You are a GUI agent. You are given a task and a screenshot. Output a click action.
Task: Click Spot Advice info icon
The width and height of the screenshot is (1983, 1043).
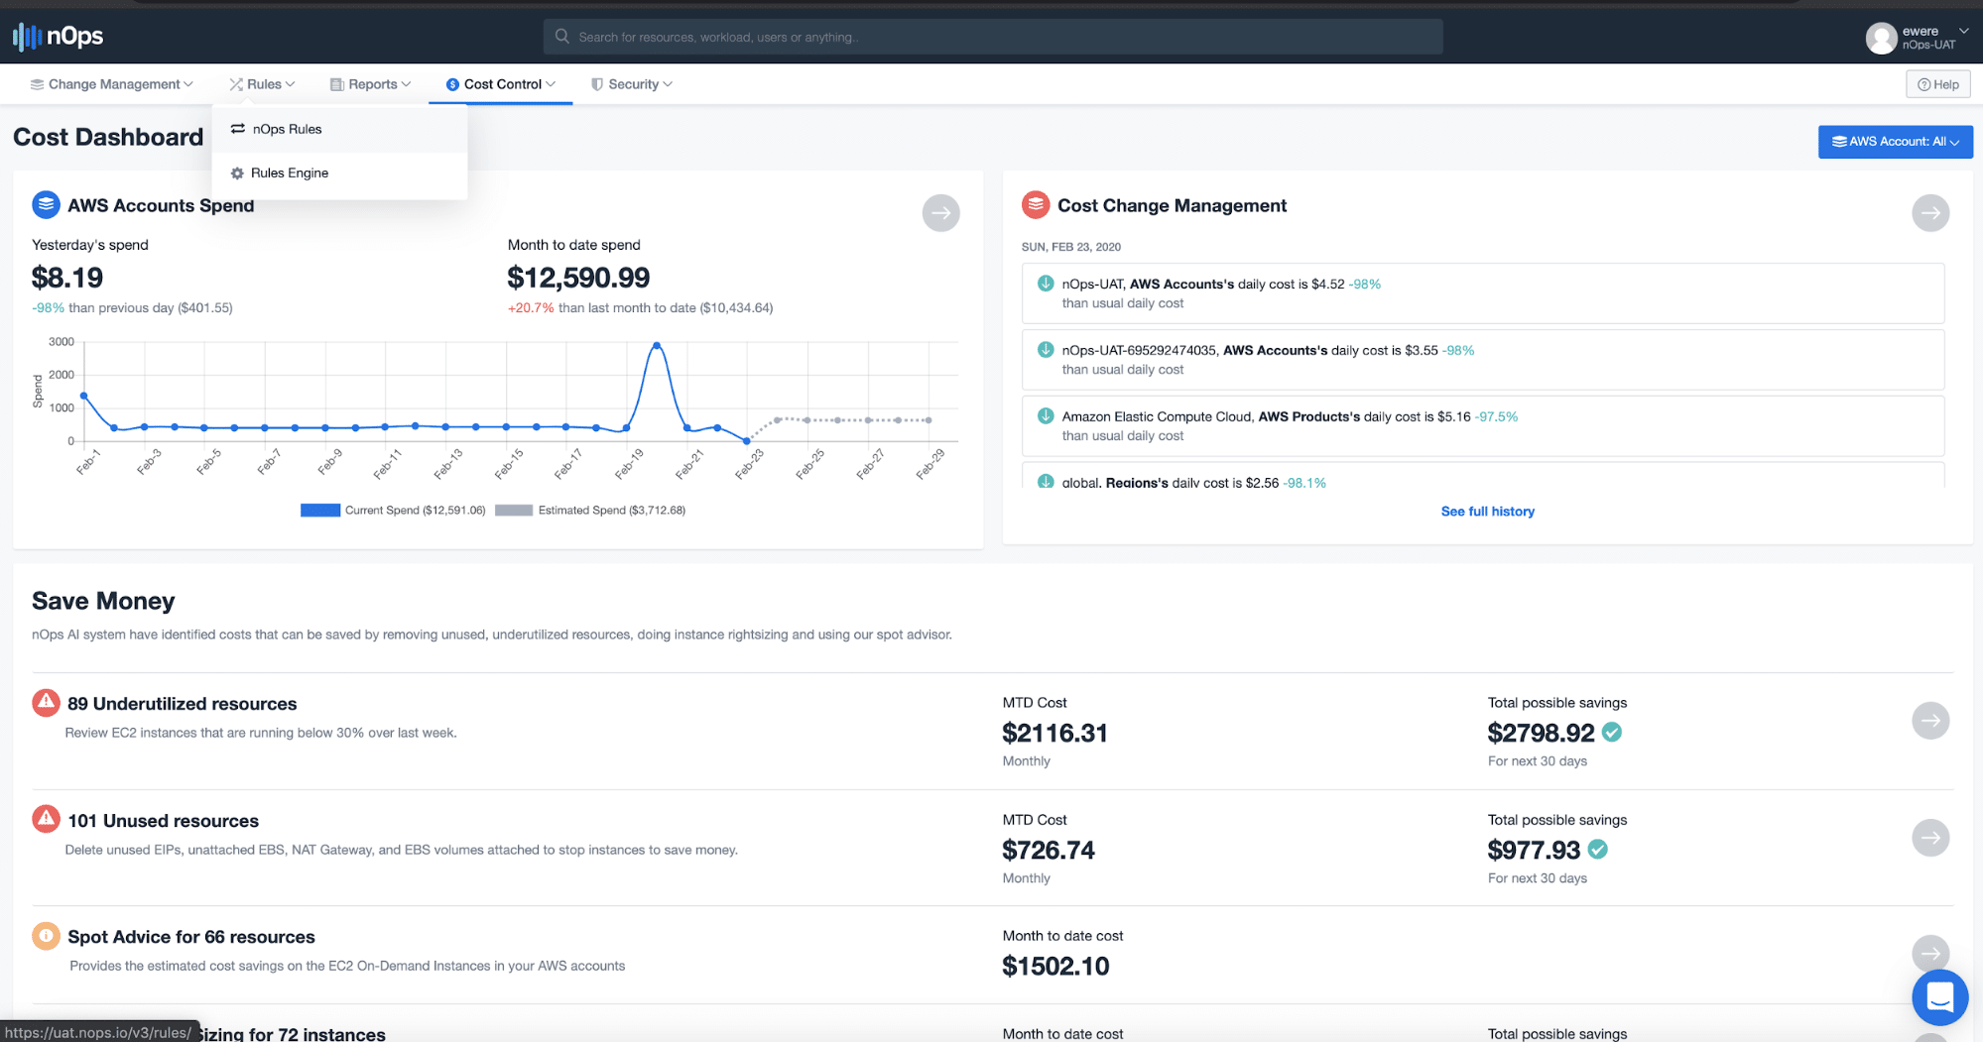pos(46,936)
